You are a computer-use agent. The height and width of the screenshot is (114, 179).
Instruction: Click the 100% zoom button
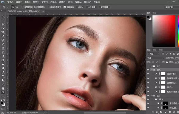pyautogui.click(x=80, y=7)
